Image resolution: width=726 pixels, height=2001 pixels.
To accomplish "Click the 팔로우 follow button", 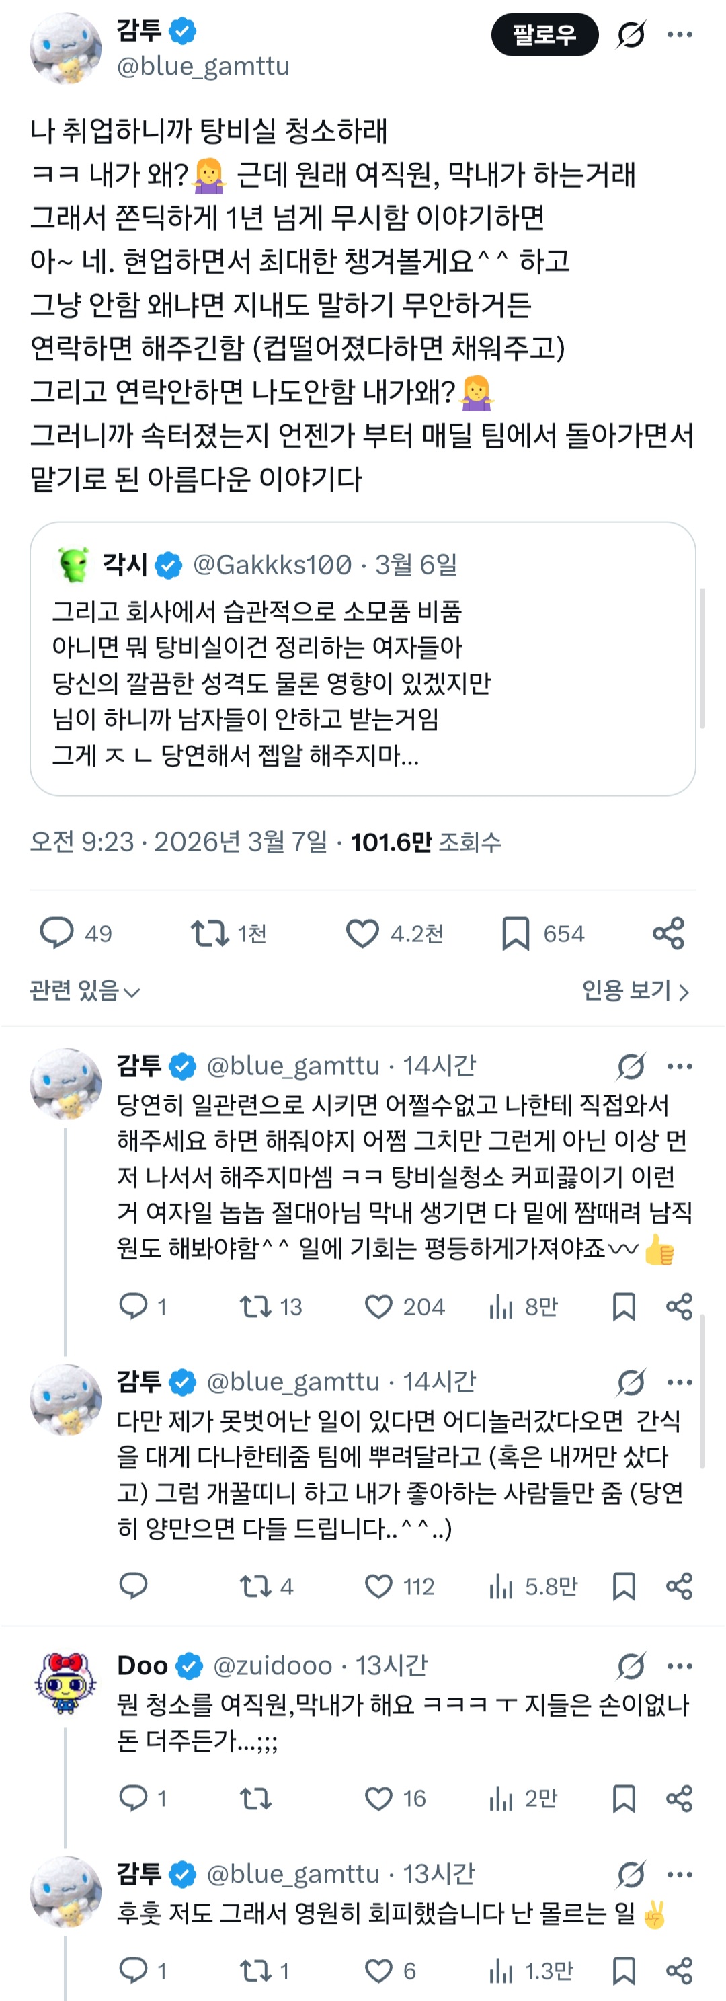I will [x=544, y=35].
